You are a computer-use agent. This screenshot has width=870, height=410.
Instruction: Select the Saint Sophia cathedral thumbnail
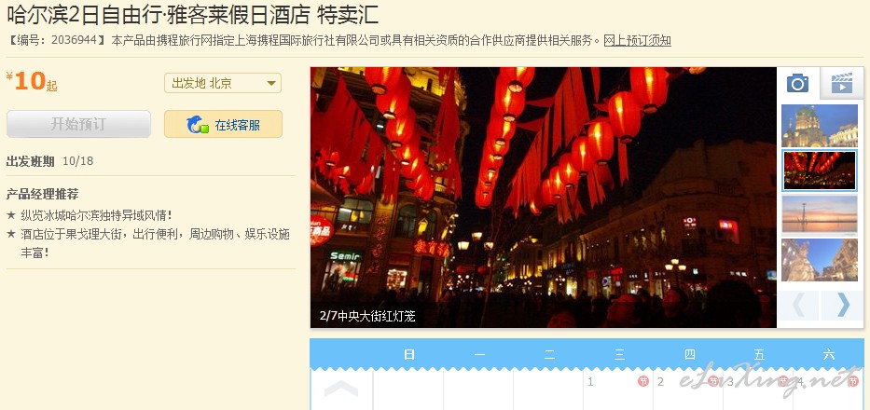coord(820,126)
